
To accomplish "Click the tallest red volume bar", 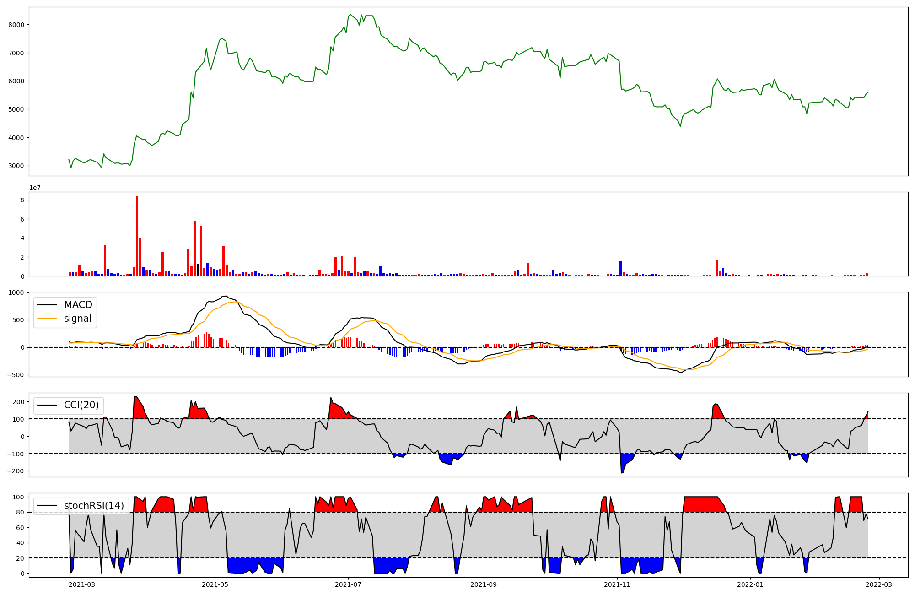I will pyautogui.click(x=137, y=236).
